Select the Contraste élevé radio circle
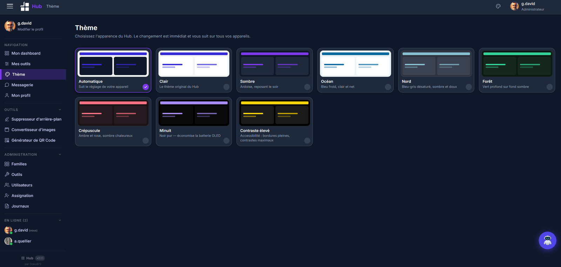The image size is (561, 267). tap(307, 140)
